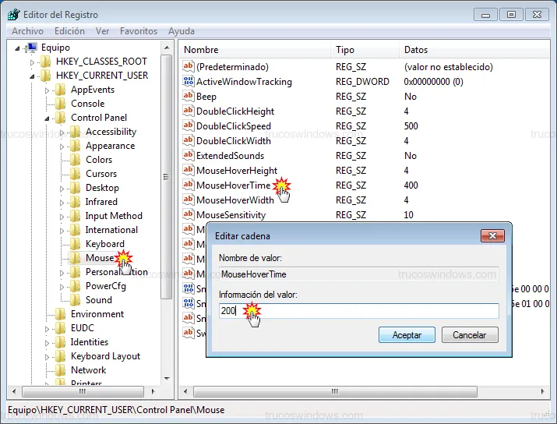Expand the Input Method key arrow
The image size is (557, 424).
click(x=62, y=216)
